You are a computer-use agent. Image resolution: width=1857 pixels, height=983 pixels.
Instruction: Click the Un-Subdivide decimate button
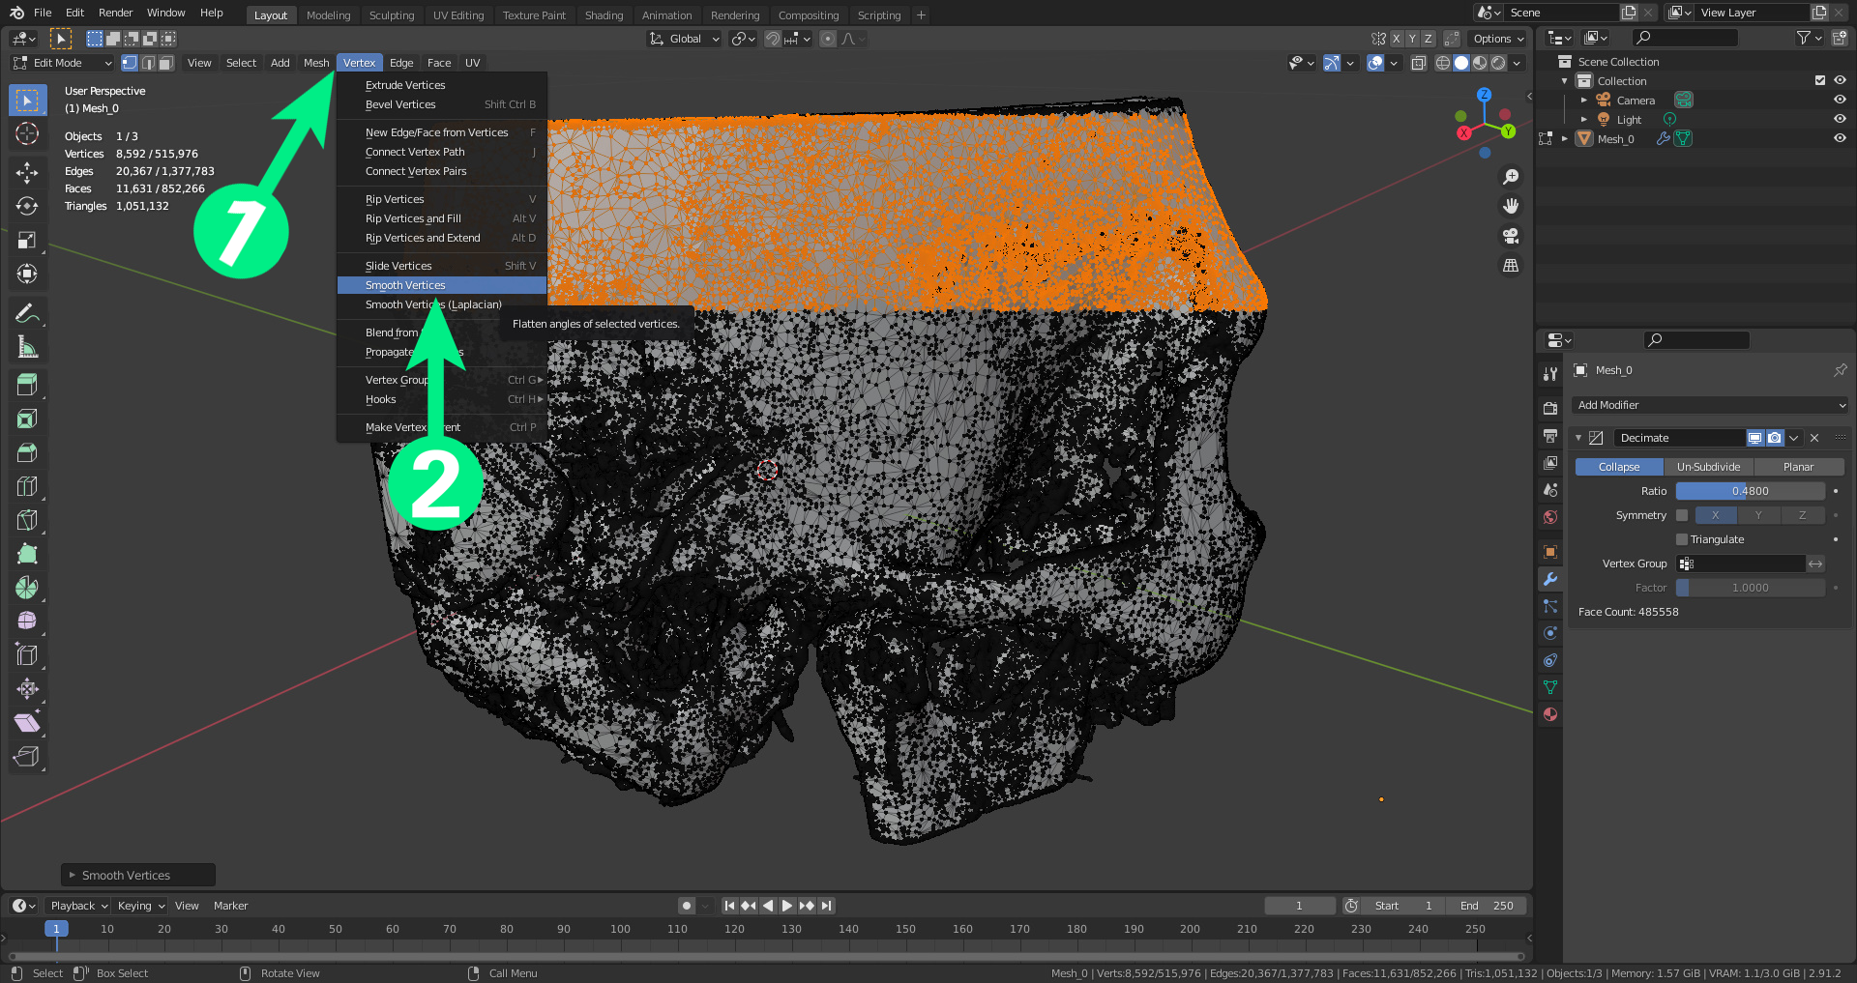click(x=1708, y=467)
